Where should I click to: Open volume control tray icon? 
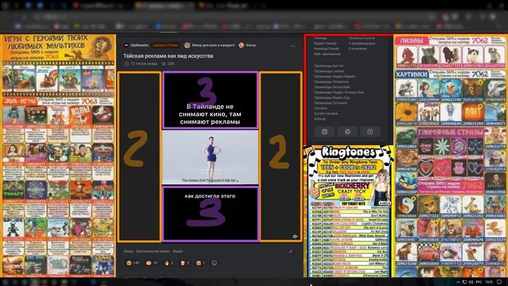click(x=471, y=282)
